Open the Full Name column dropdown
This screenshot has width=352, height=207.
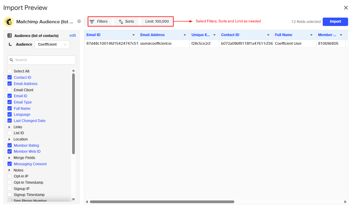point(311,35)
